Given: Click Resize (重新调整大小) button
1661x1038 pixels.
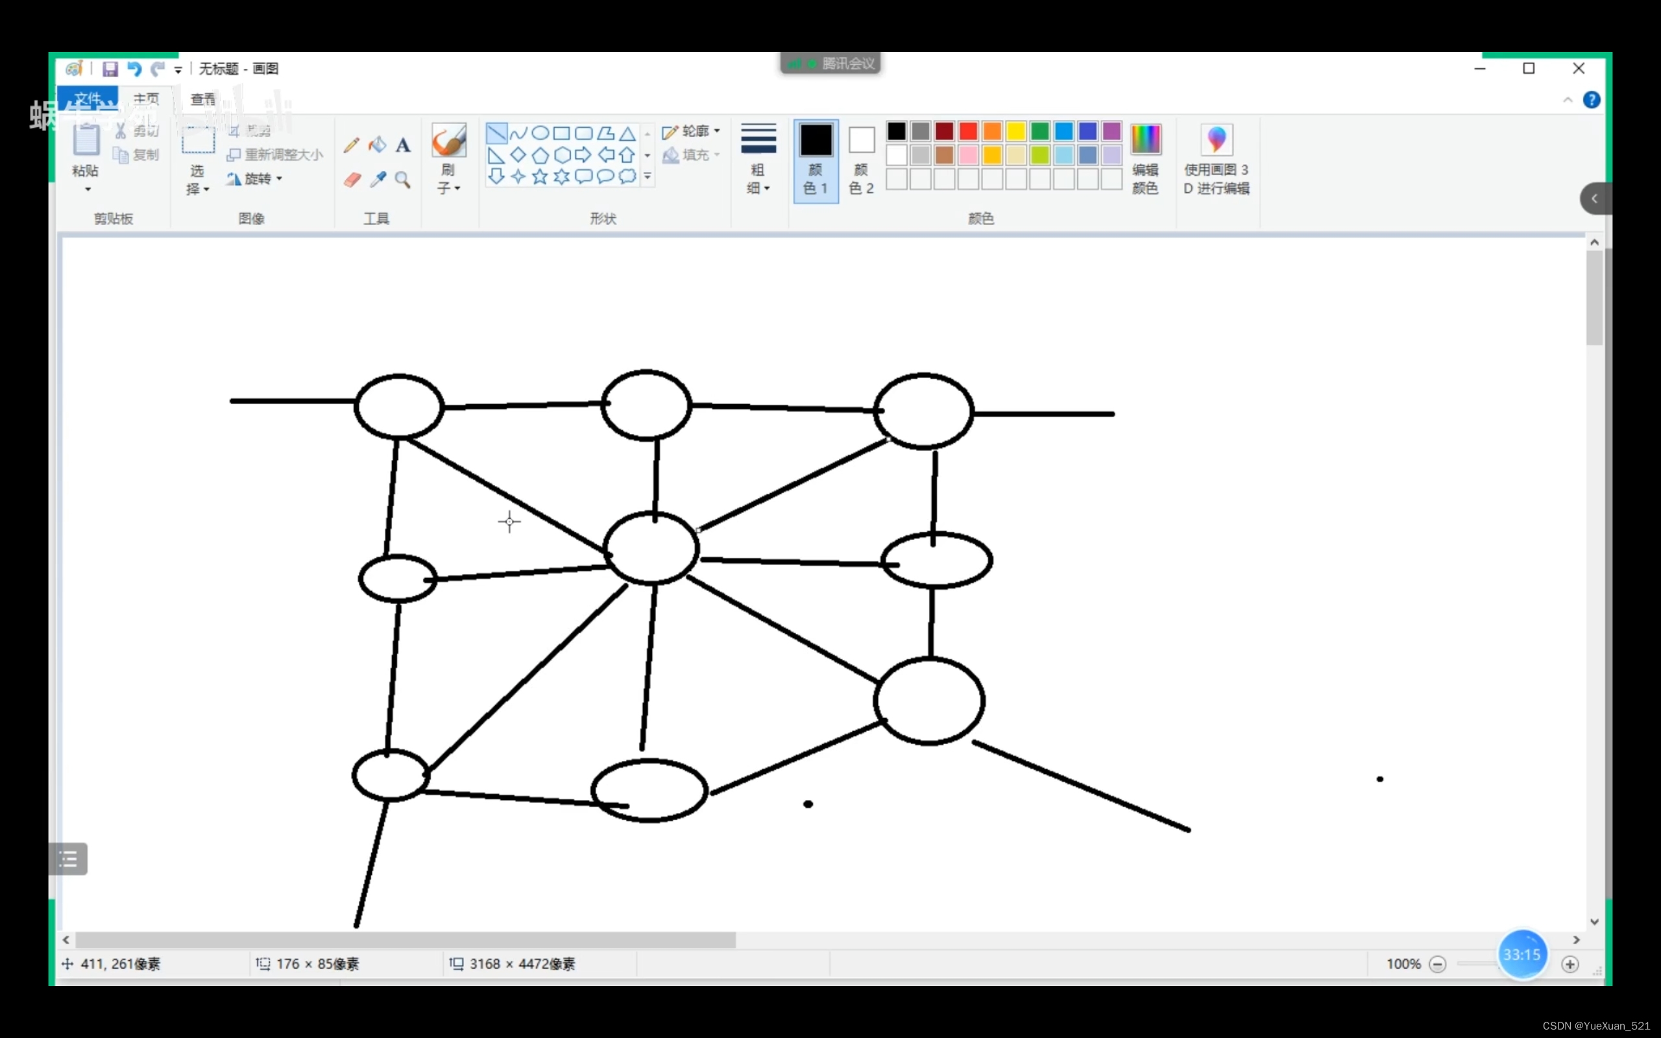Looking at the screenshot, I should coord(274,155).
